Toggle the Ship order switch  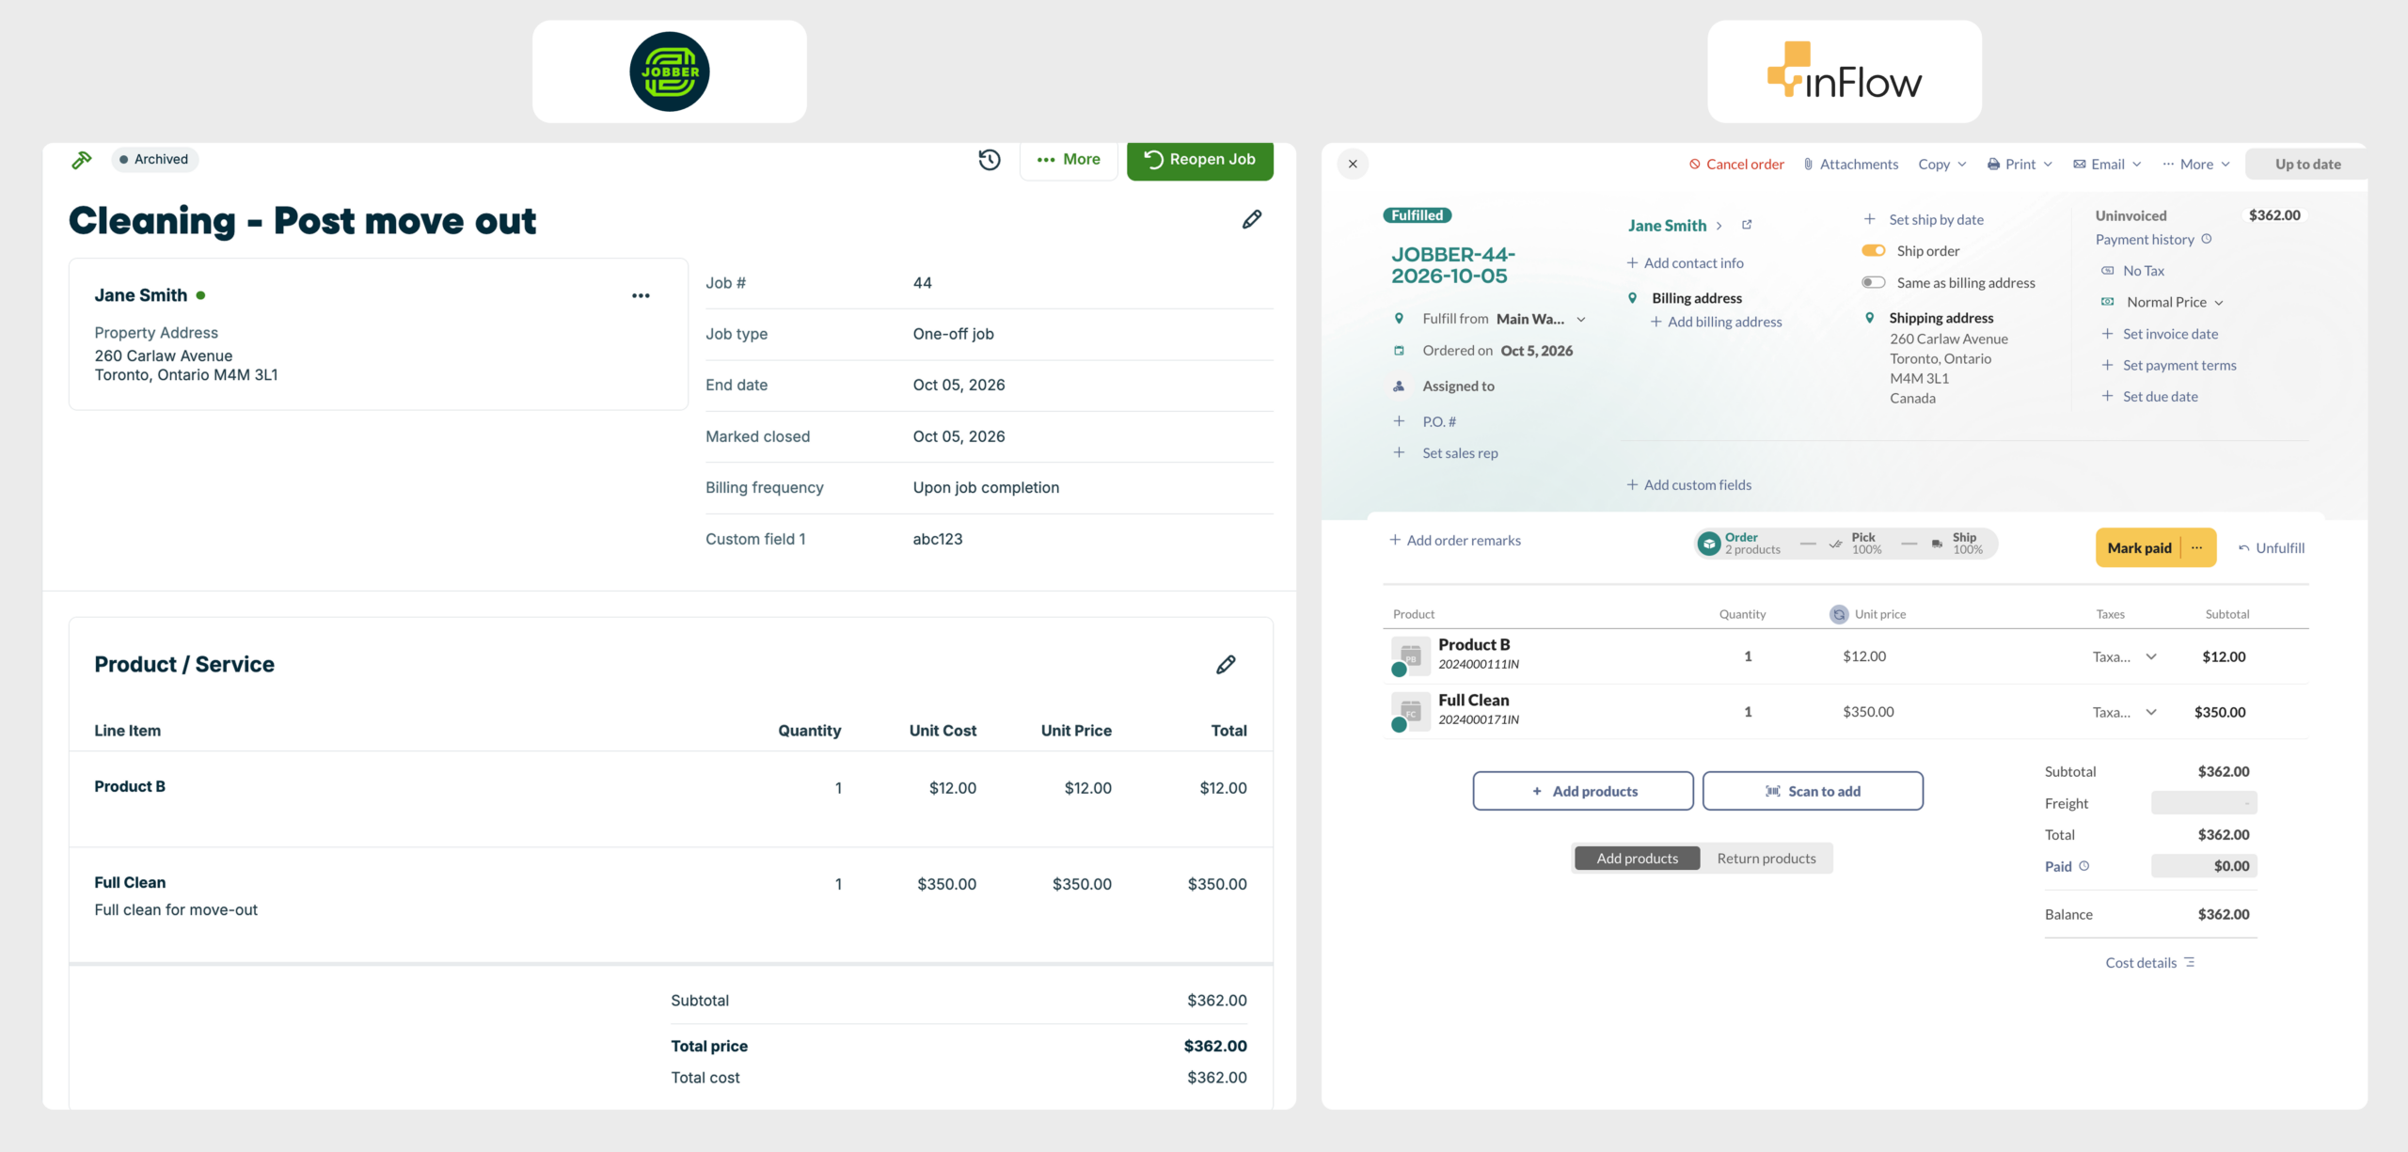point(1874,250)
